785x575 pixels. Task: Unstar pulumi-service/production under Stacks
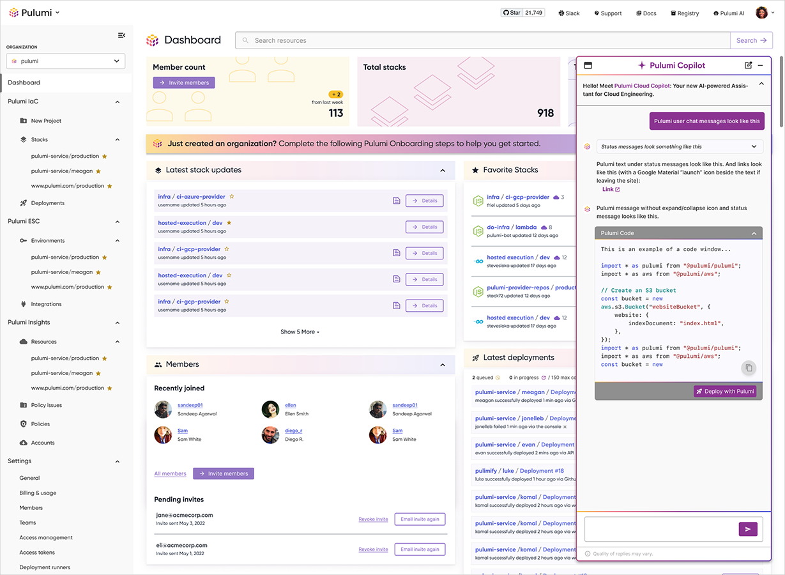click(x=105, y=156)
